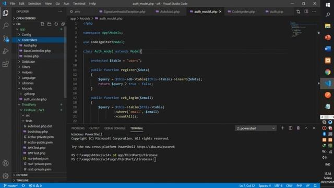Screen dimensions: 334x188
Task: Click New File icon in explorer header
Action: pos(42,24)
